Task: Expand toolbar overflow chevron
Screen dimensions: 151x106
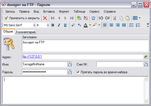Action: [x=148, y=25]
